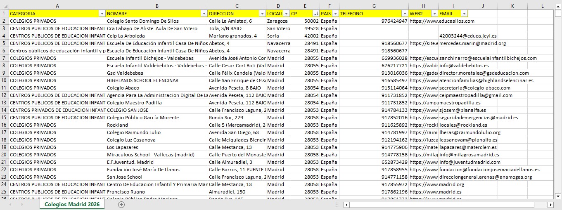Select cell Zaragoza in LOCALIDAD column
Screen dimensions: 562x210
tap(278, 21)
